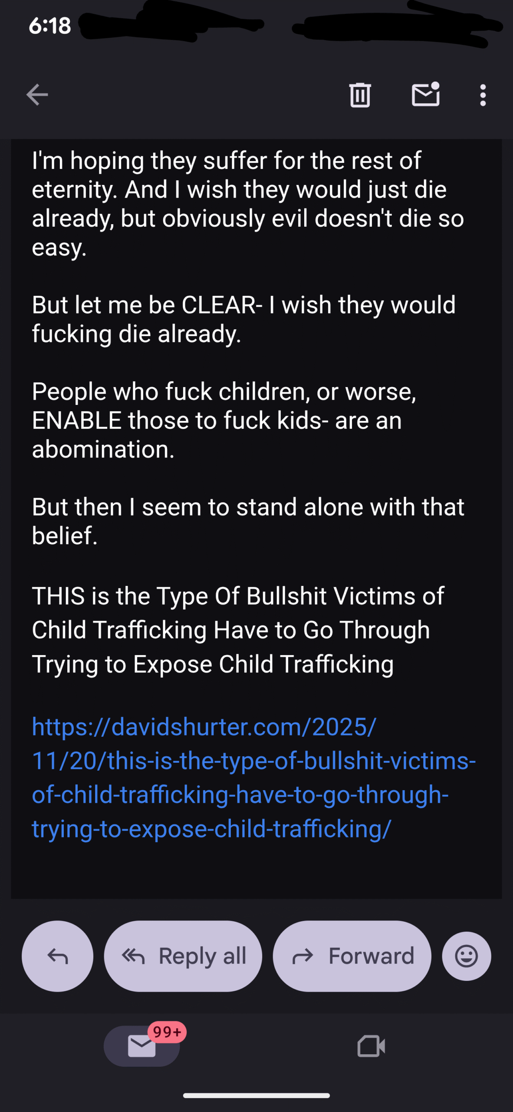Open the three-dot more options menu
This screenshot has width=513, height=1112.
[483, 95]
